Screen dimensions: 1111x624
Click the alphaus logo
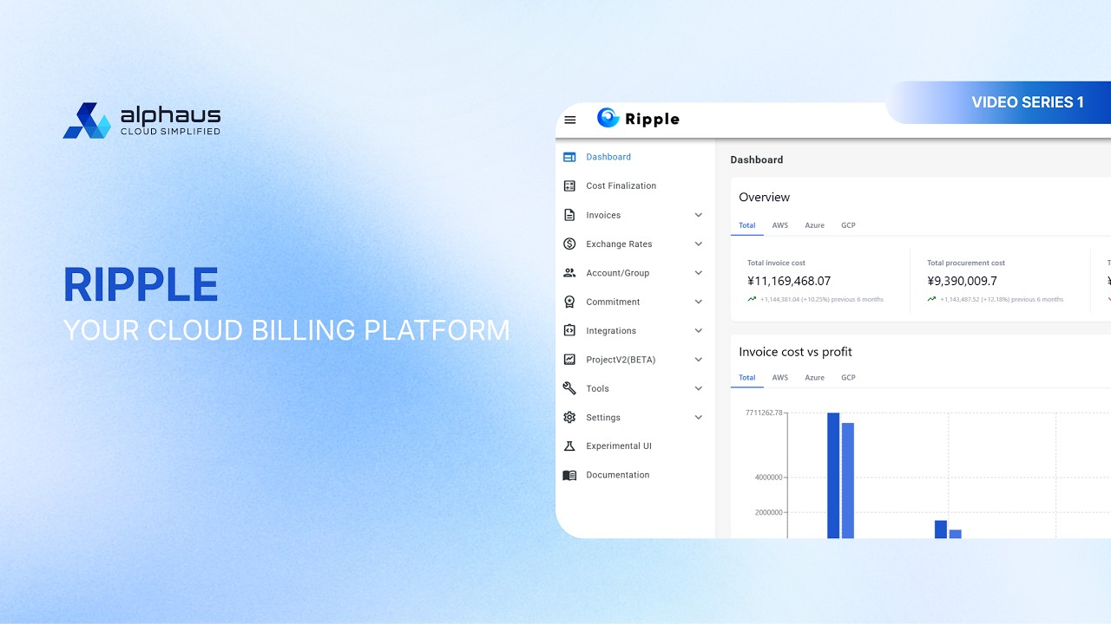click(x=141, y=120)
